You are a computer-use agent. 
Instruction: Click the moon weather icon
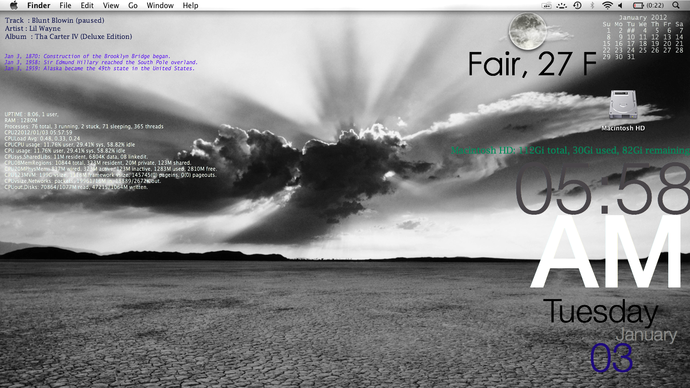click(x=528, y=31)
